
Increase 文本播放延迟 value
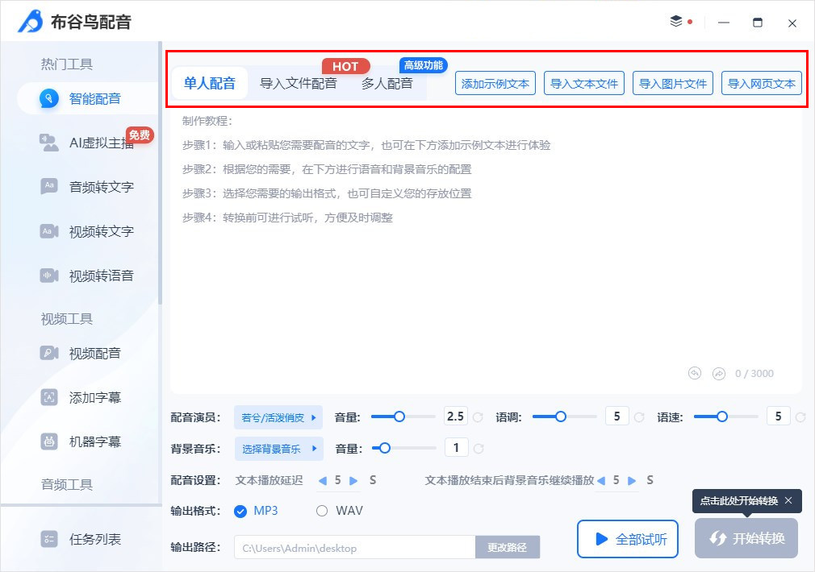click(x=353, y=481)
